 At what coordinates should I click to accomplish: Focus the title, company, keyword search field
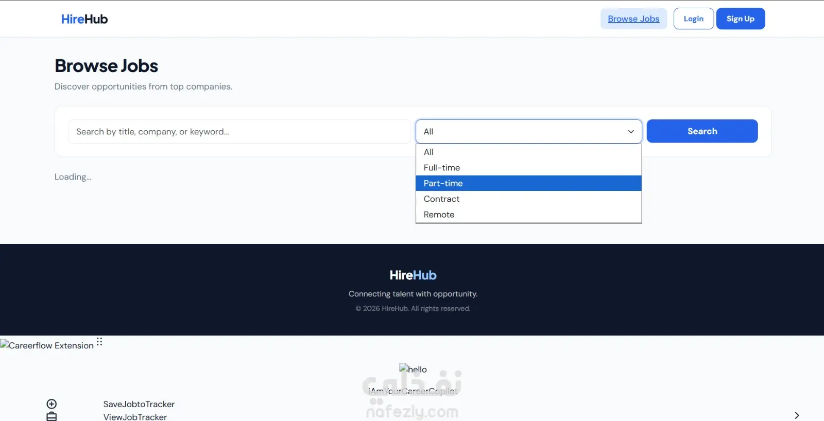(x=239, y=132)
